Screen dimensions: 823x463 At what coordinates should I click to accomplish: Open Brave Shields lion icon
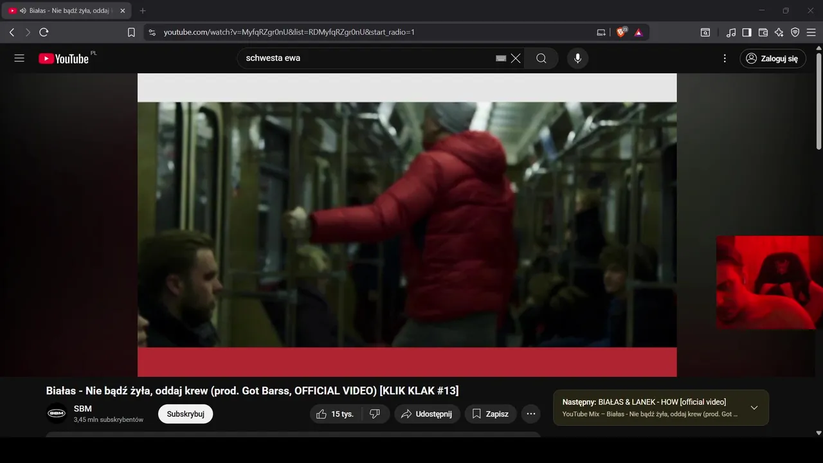621,32
